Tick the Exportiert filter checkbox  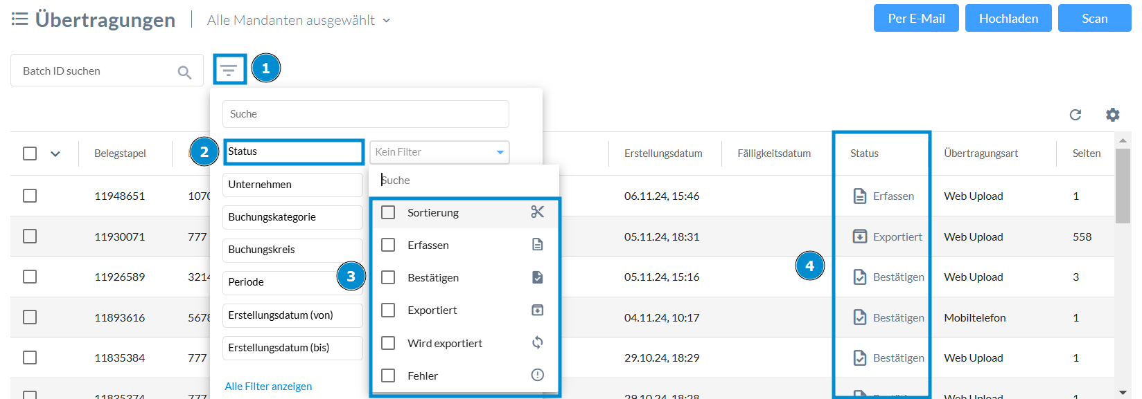click(388, 310)
